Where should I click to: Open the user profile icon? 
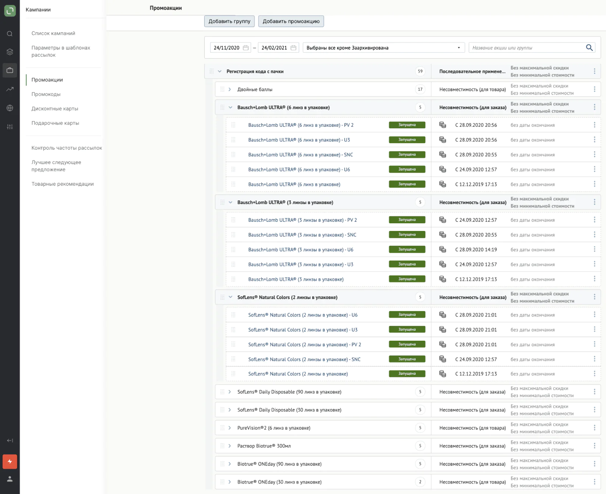coord(10,479)
